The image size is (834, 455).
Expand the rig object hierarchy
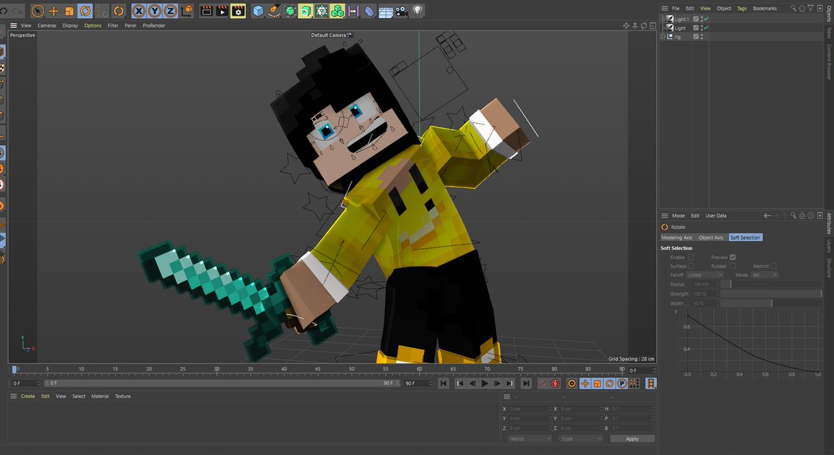(662, 37)
